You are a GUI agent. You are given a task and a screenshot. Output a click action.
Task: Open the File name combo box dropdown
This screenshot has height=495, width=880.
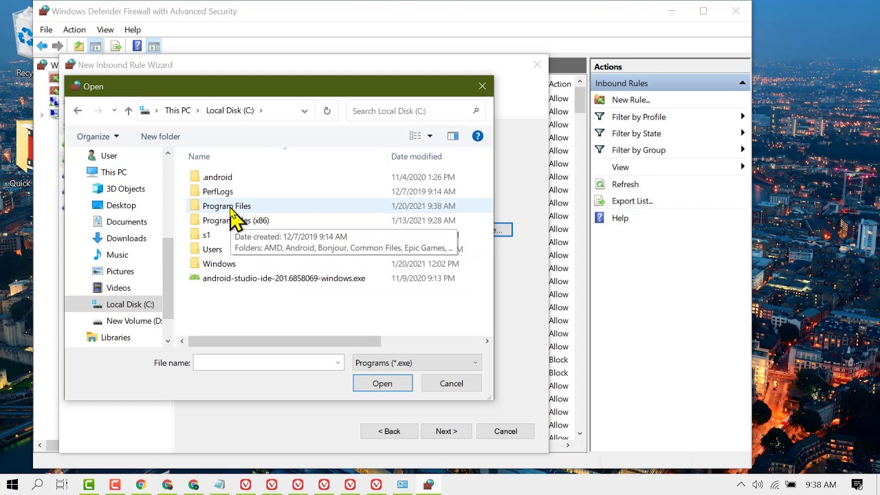338,363
